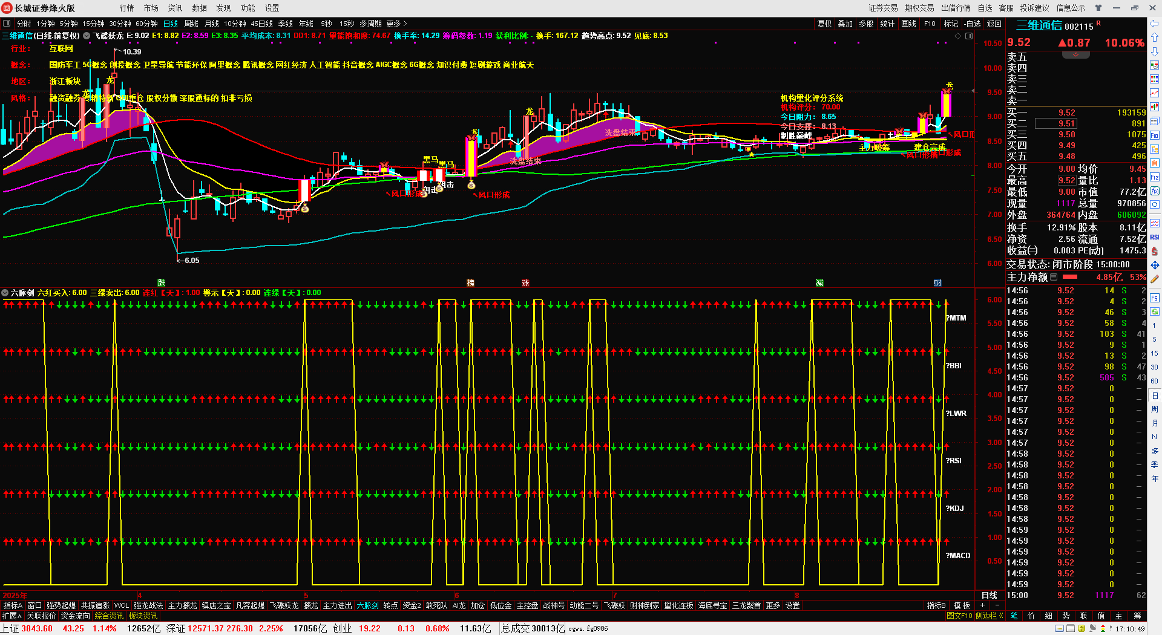Viewport: 1162px width, 635px height.
Task: Click the F5 icon in right sidebar
Action: pos(1155,298)
